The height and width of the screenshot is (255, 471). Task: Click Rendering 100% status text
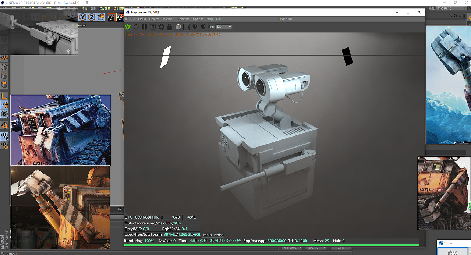pos(139,241)
